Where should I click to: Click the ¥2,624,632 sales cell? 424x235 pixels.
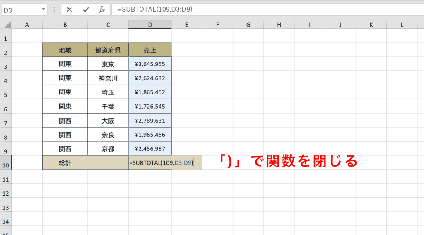pos(150,78)
